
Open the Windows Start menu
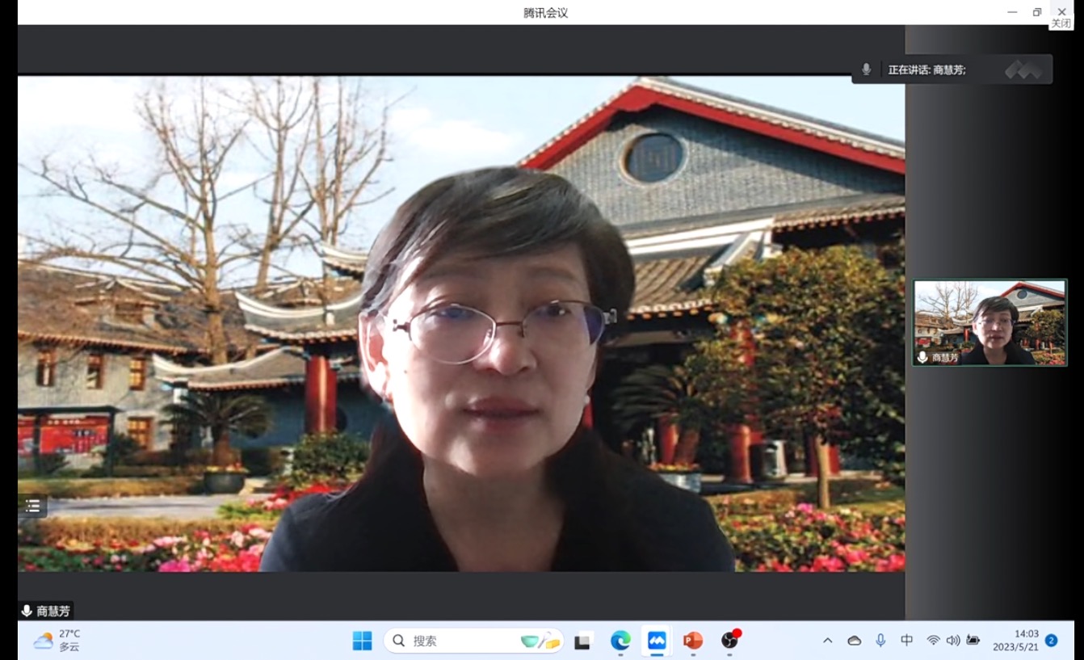tap(362, 641)
